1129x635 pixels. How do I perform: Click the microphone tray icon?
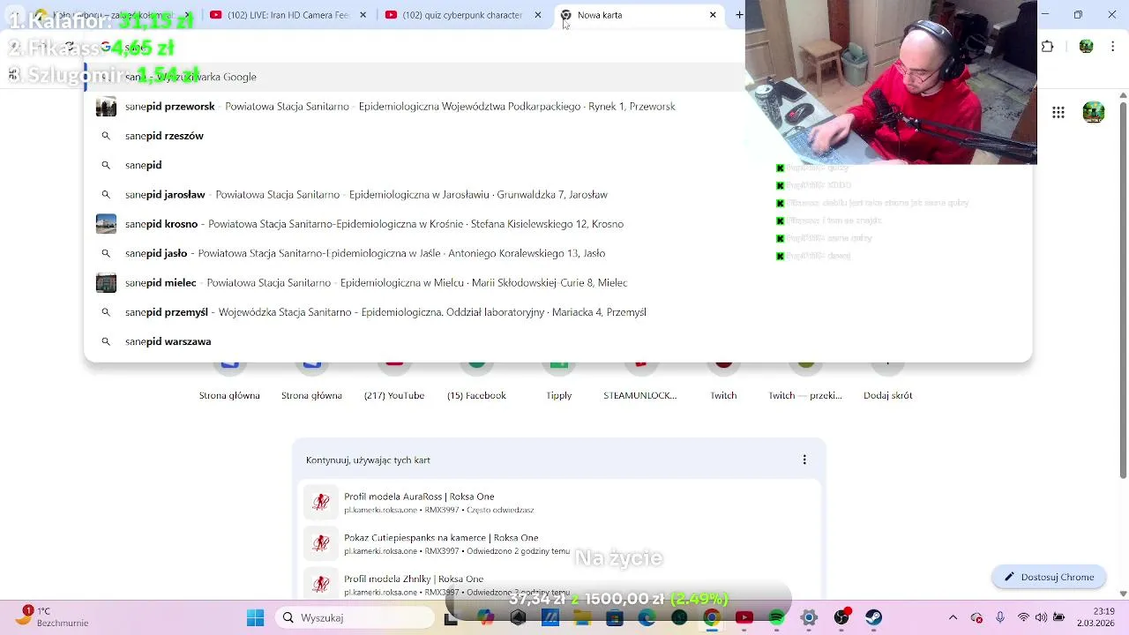click(x=1000, y=617)
